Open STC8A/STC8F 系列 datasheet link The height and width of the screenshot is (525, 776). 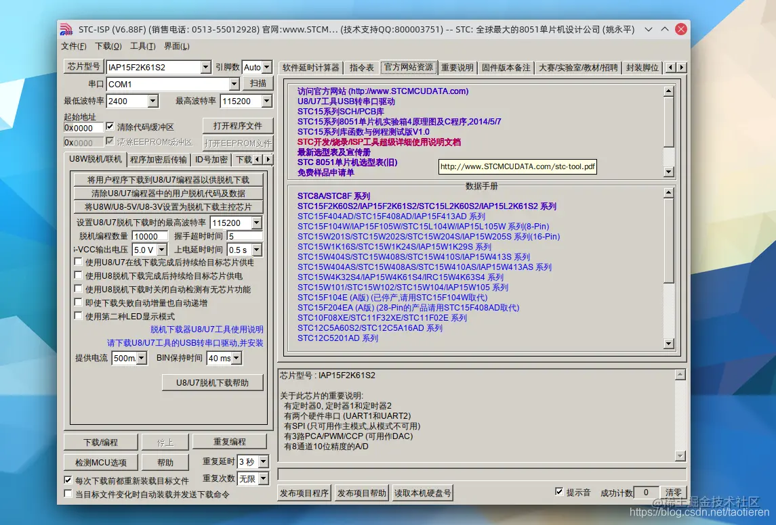click(333, 196)
